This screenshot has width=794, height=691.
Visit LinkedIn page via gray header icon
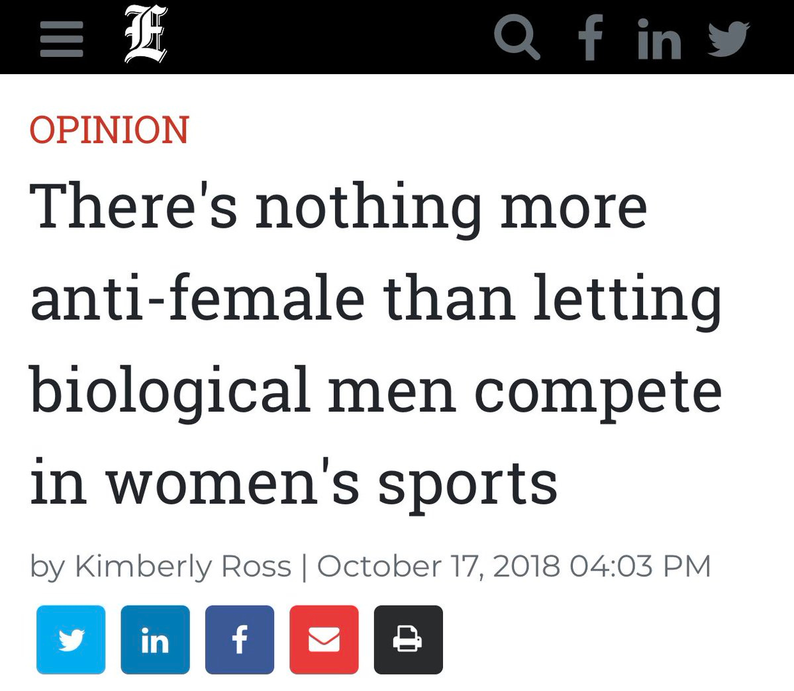pyautogui.click(x=659, y=38)
